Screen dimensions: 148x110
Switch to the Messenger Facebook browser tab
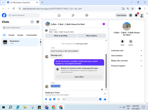(22, 2)
